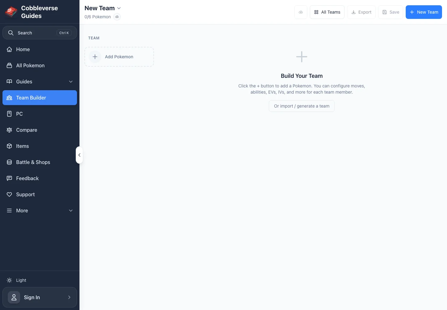Viewport: 447px width, 310px height.
Task: Click the Battle & Shops coins icon
Action: [x=9, y=162]
